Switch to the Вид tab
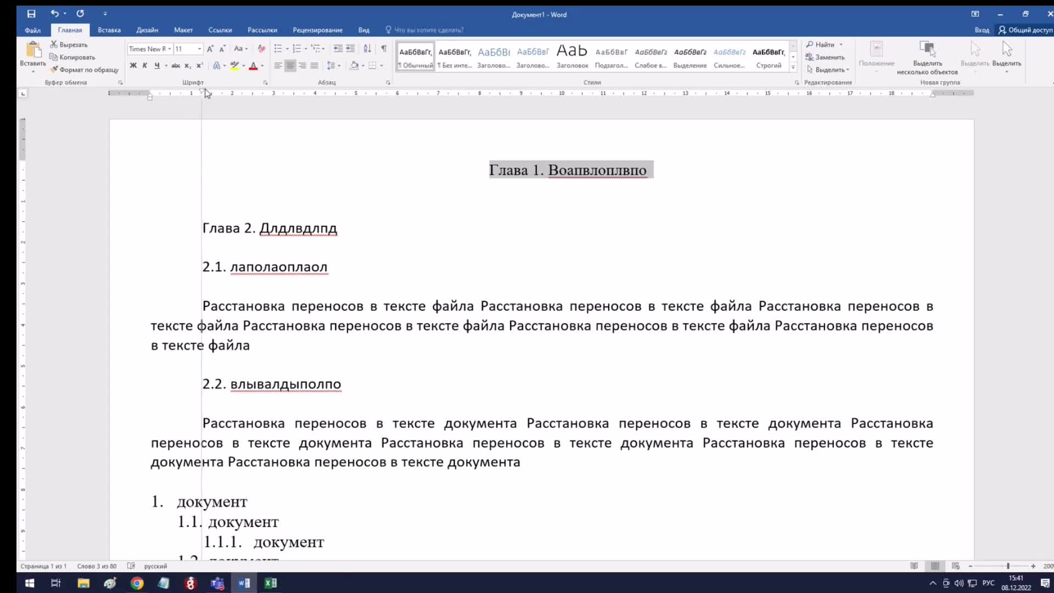Image resolution: width=1054 pixels, height=593 pixels. pos(364,30)
